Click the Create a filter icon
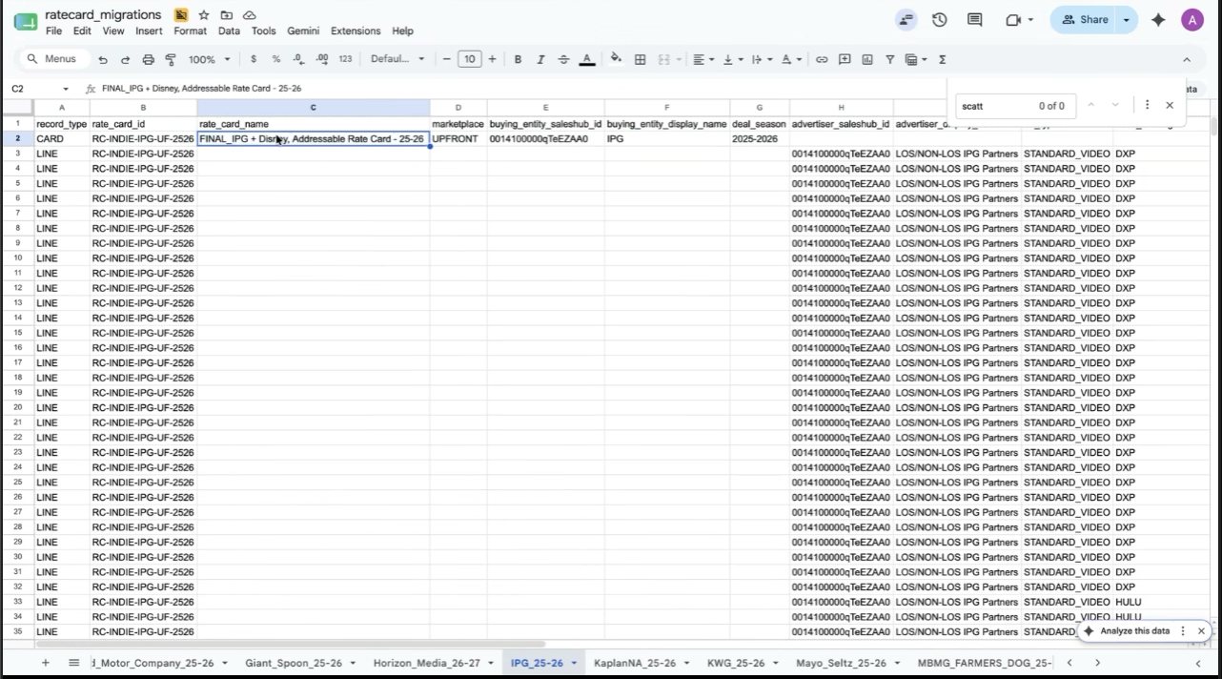Screen dimensions: 1222x679 coord(890,59)
